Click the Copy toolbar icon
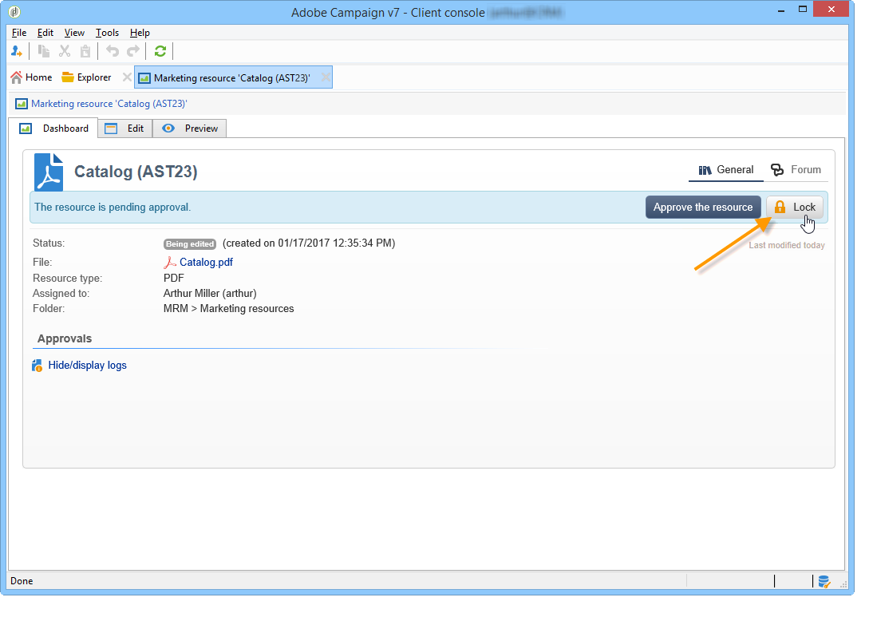Screen dimensions: 869x617 (43, 52)
